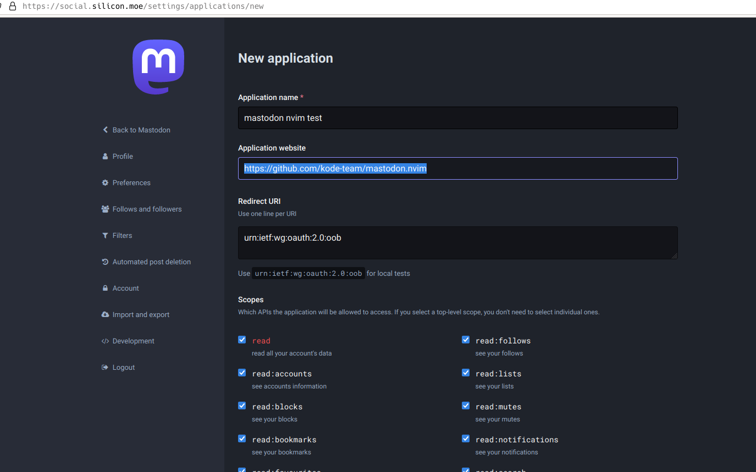Image resolution: width=756 pixels, height=472 pixels.
Task: Click the padlock icon next to Account
Action: coord(105,288)
